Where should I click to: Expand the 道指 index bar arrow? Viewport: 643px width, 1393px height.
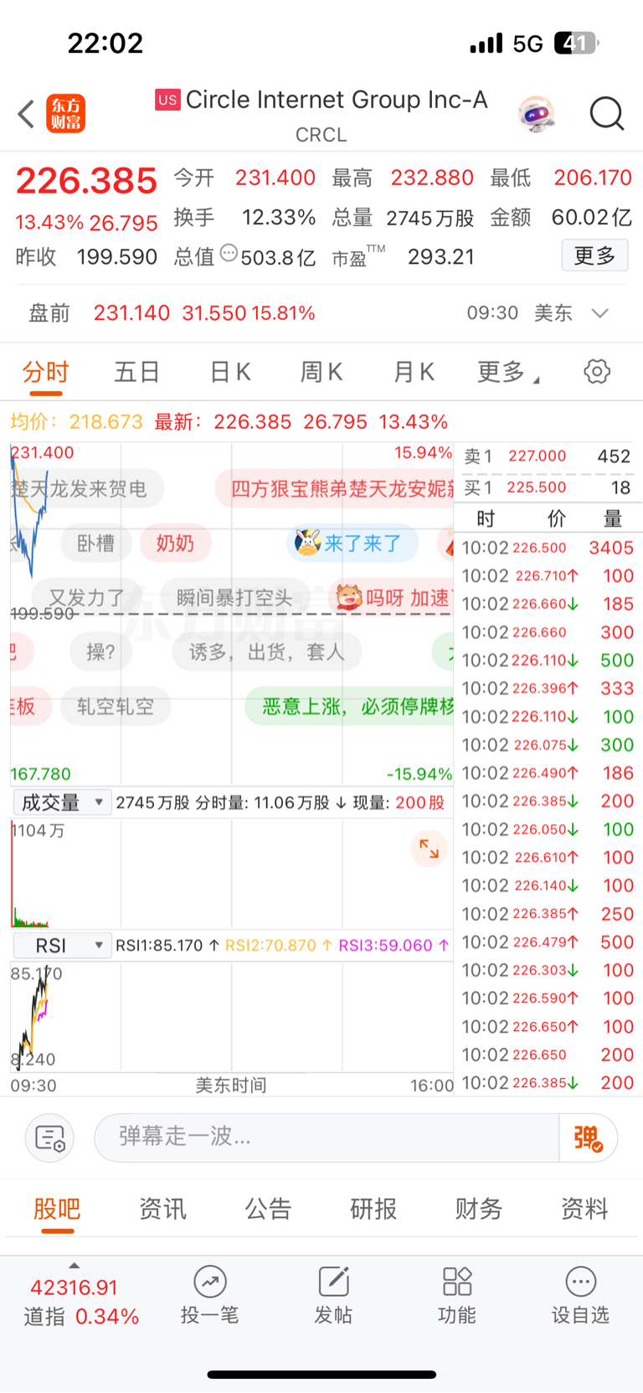tap(74, 1266)
